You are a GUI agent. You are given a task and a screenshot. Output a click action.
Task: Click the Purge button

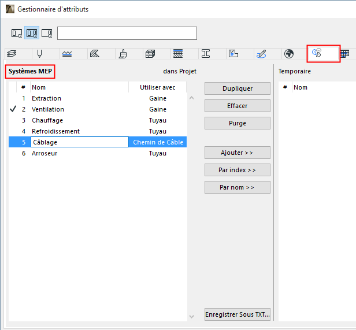238,123
